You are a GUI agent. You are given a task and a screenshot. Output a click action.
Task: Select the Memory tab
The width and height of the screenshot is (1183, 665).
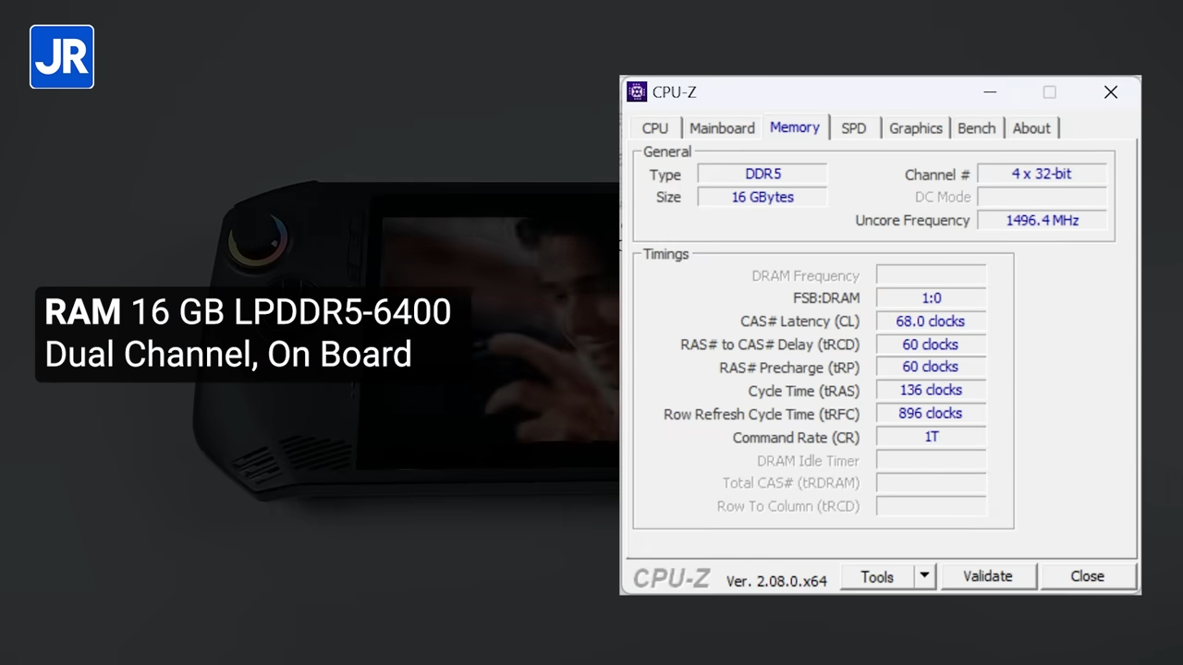[x=794, y=127]
